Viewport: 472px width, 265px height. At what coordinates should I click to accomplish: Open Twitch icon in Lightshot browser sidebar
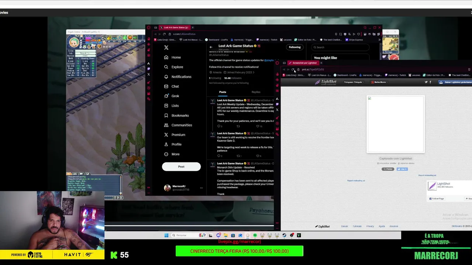[x=277, y=104]
